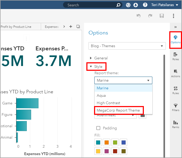Pick the orange fill color swatch
Screen dimensions: 182x158
click(x=106, y=142)
